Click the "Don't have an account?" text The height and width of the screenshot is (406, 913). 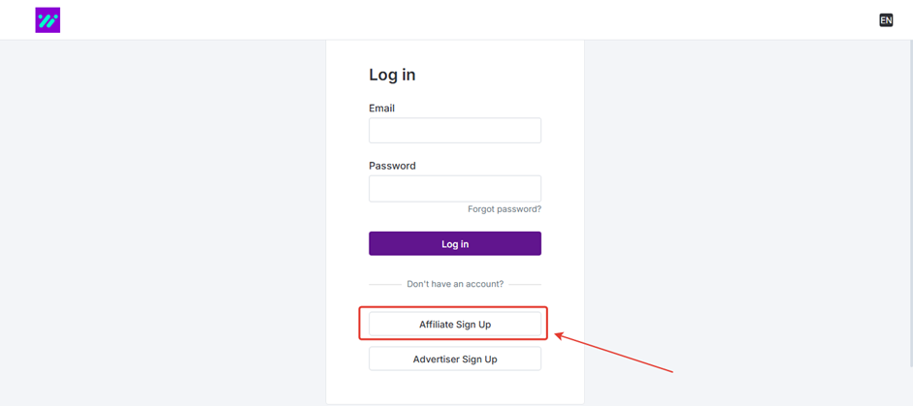pos(455,285)
